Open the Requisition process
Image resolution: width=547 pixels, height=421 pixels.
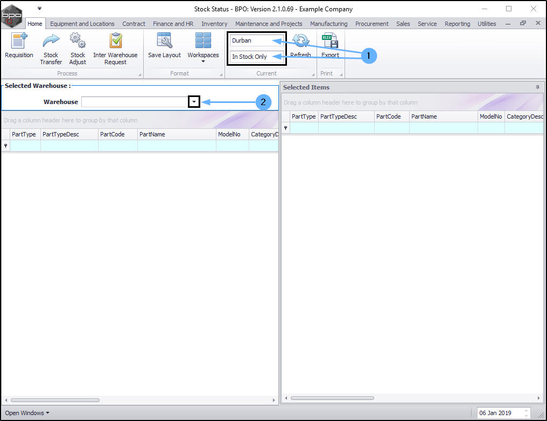19,46
